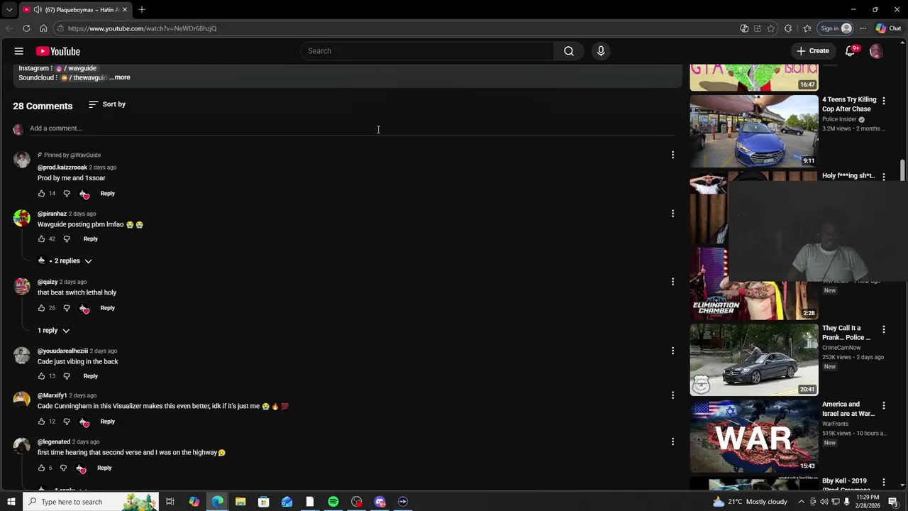The image size is (908, 511).
Task: Expand description with ...more
Action: [121, 77]
